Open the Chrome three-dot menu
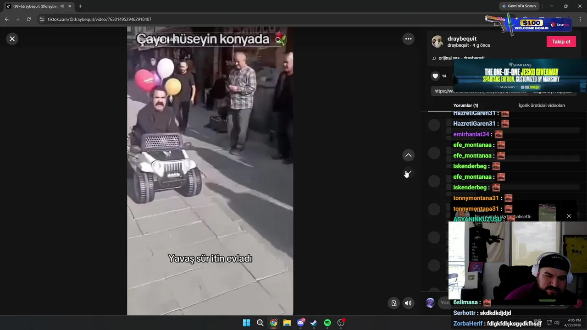587x330 pixels. [580, 19]
